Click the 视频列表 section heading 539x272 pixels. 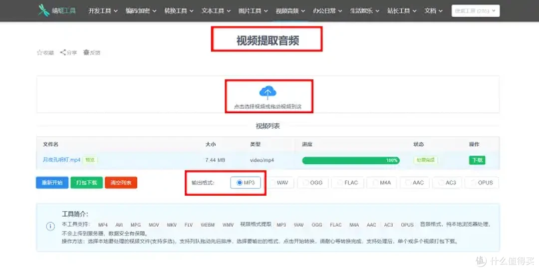click(268, 126)
